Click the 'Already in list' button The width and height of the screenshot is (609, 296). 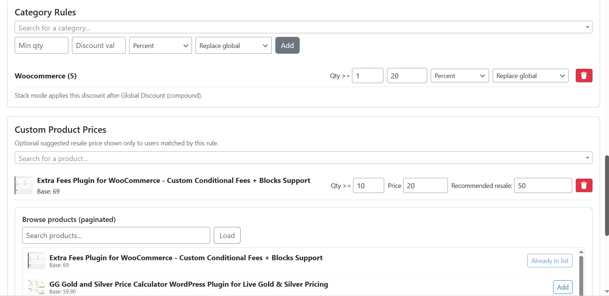coord(550,261)
